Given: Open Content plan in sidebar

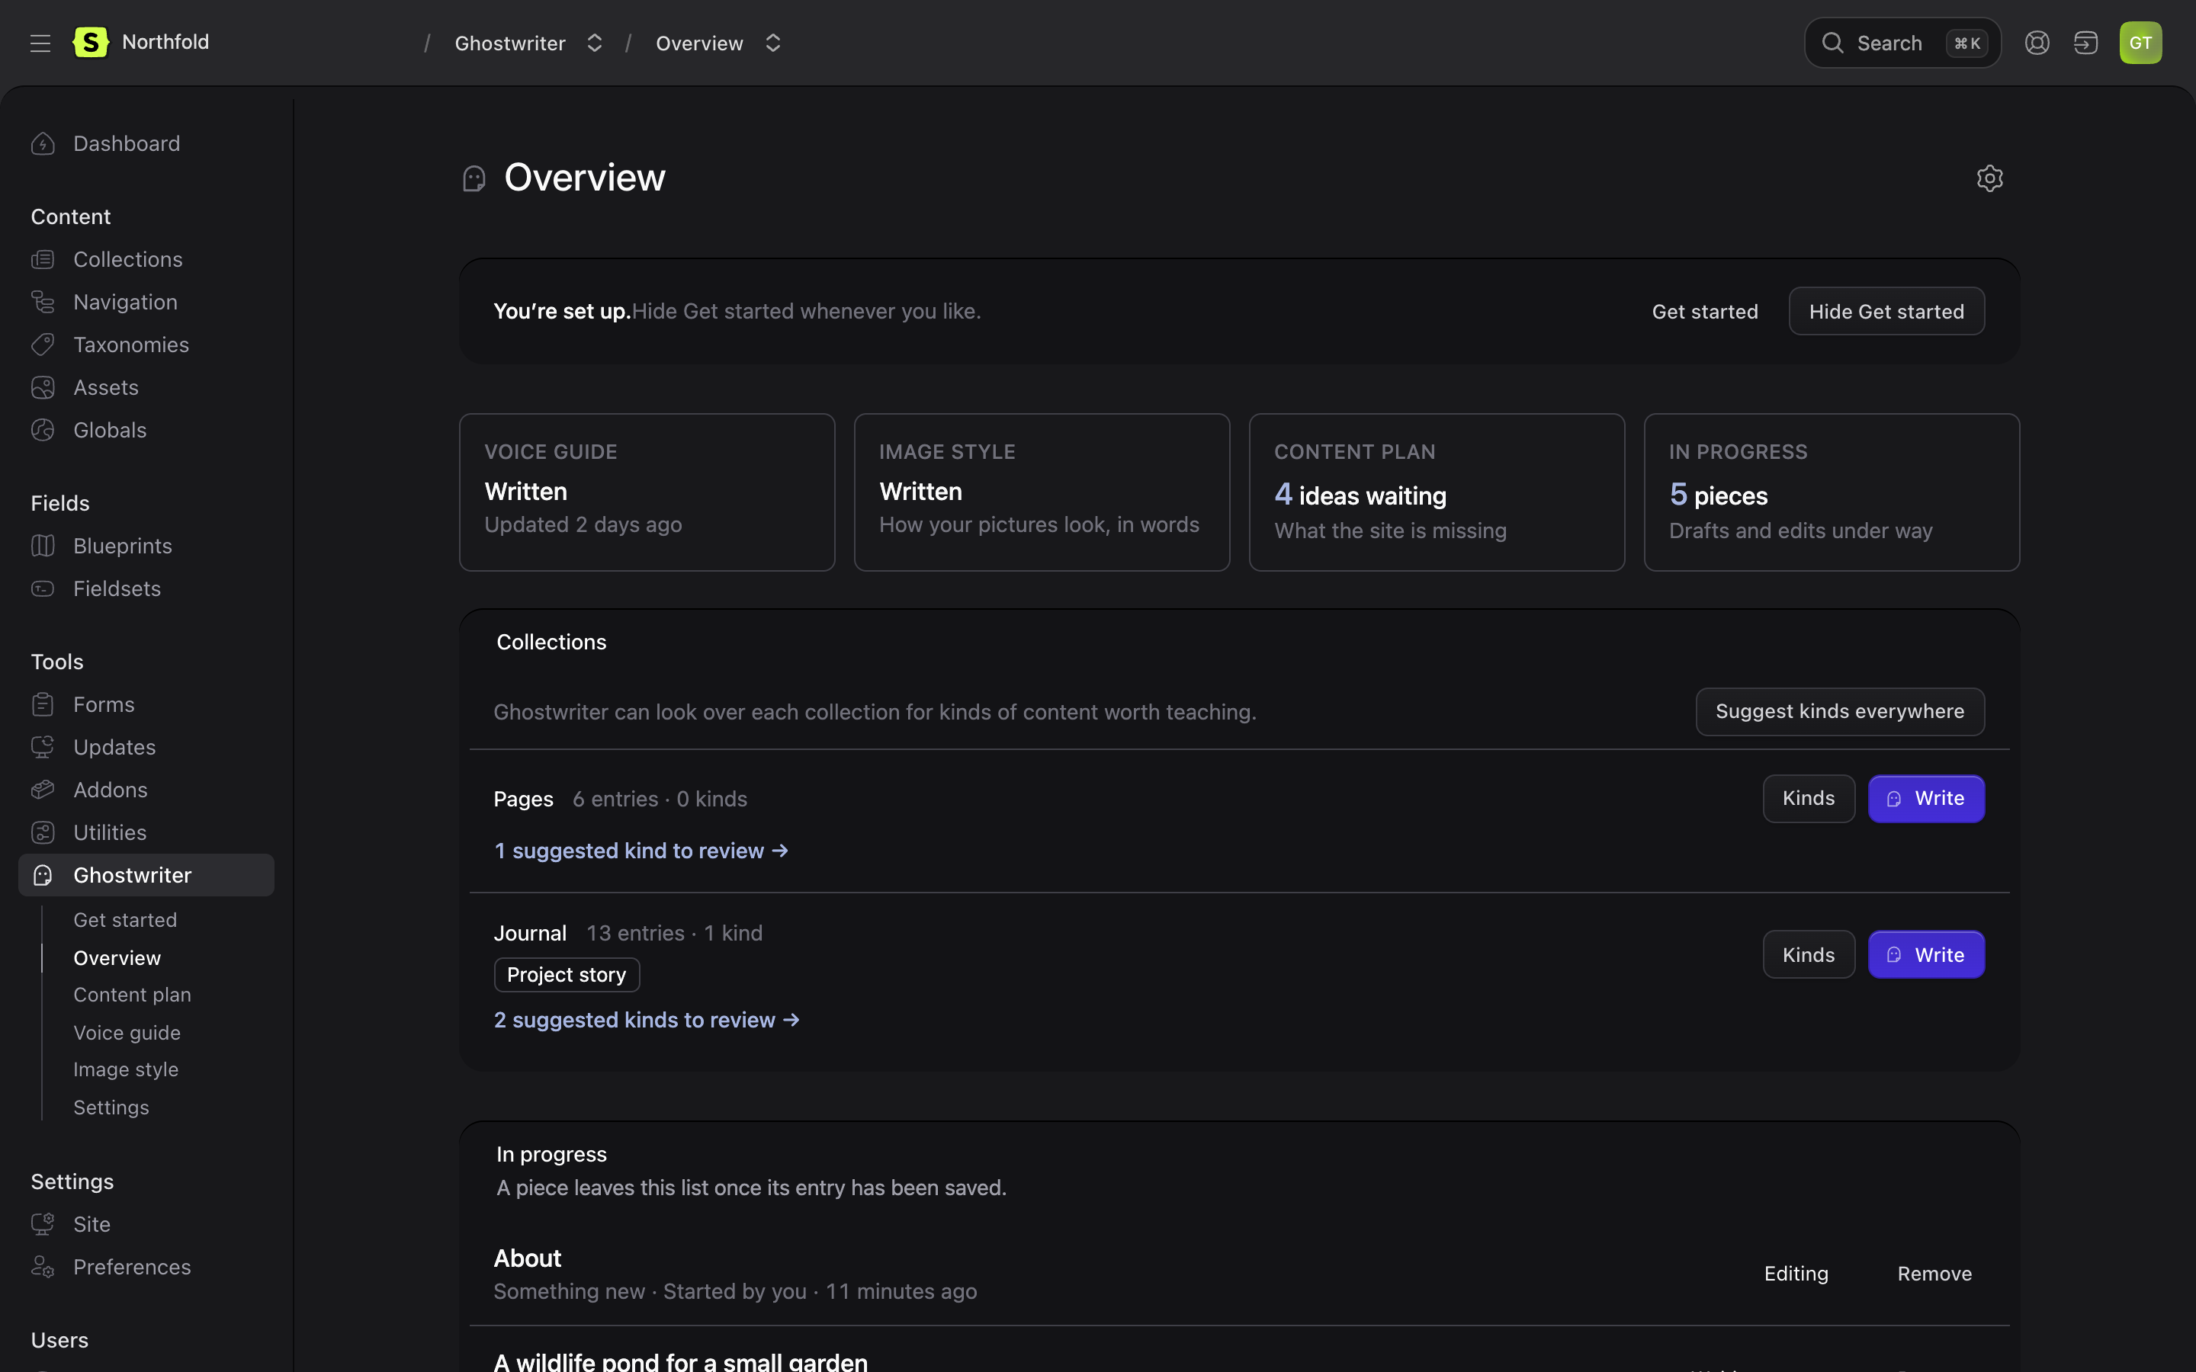Looking at the screenshot, I should point(133,995).
